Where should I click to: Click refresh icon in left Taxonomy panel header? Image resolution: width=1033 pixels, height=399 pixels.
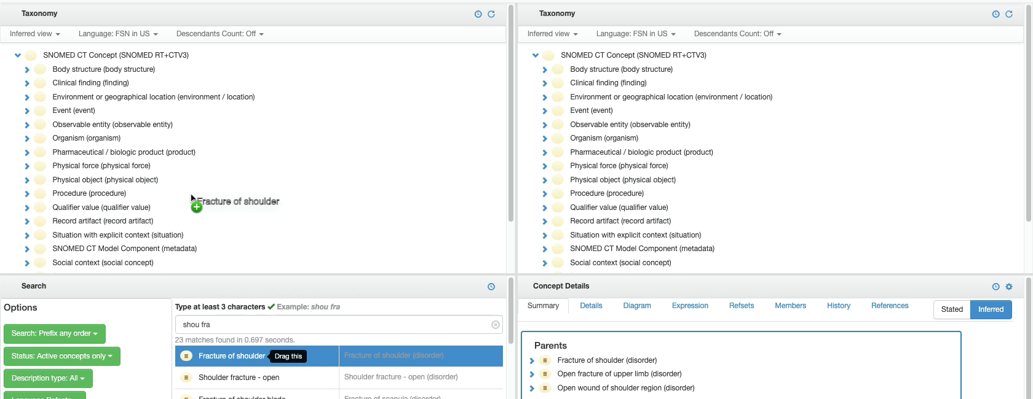click(491, 14)
